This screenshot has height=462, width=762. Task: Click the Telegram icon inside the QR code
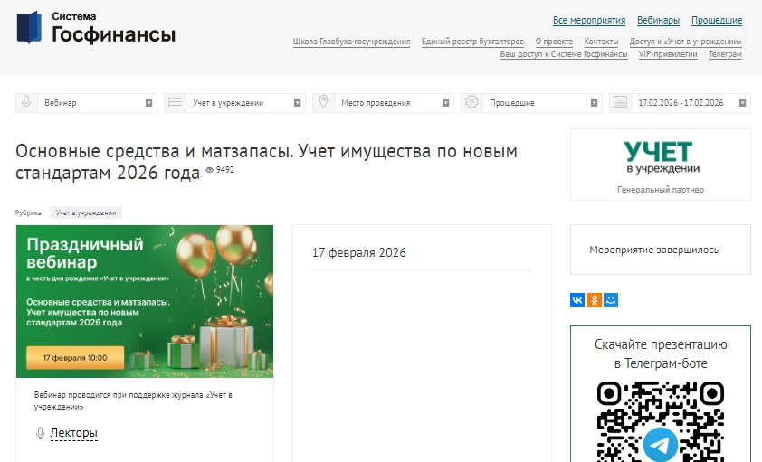[661, 445]
